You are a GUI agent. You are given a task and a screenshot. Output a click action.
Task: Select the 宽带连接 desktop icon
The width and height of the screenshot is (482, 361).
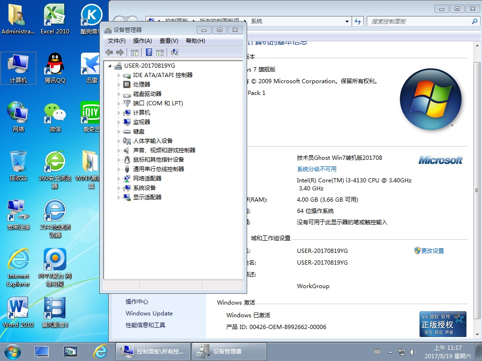pos(18,215)
